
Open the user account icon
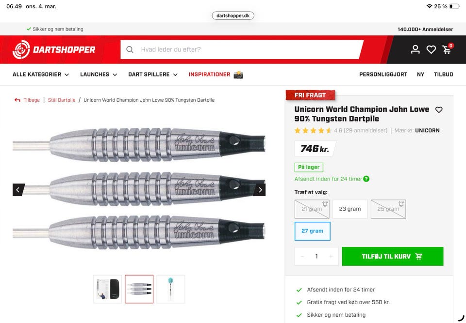click(x=415, y=49)
